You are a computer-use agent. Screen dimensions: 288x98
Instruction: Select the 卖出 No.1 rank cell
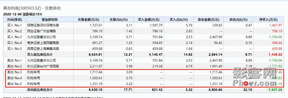14,60
